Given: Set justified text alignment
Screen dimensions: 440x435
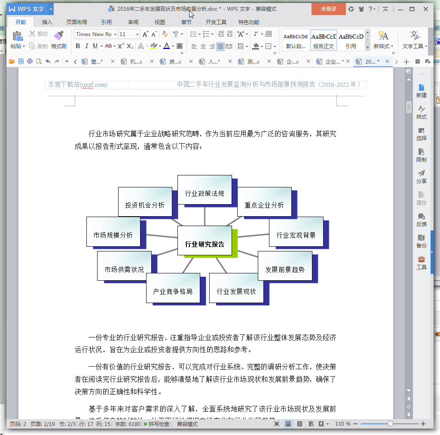Looking at the screenshot, I should point(220,46).
